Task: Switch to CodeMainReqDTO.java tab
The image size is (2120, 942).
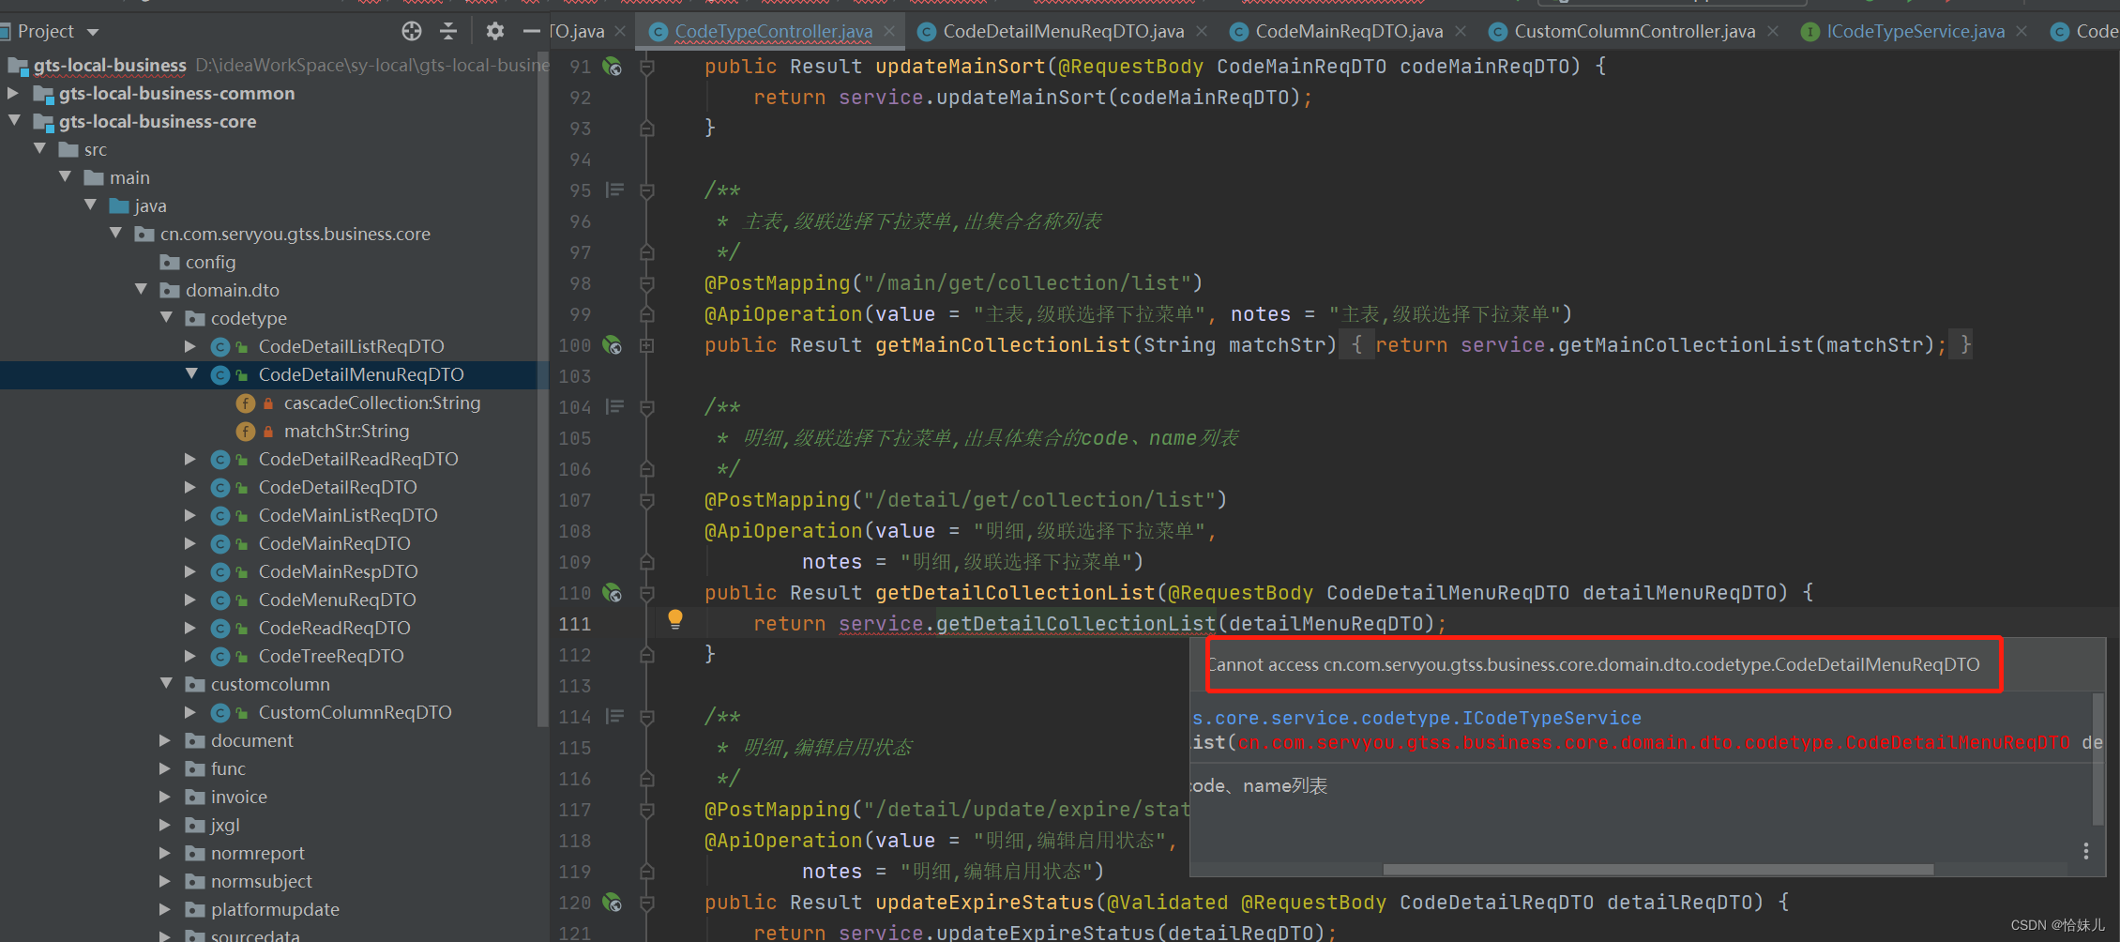Action: (x=1349, y=31)
